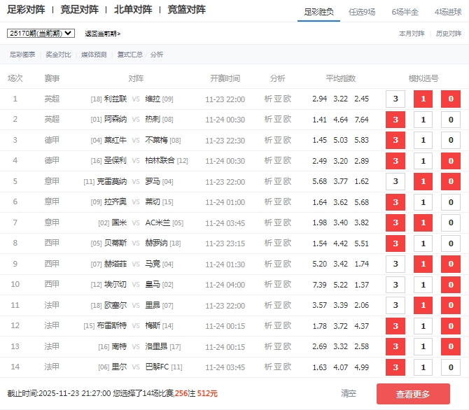Image resolution: width=469 pixels, height=410 pixels.
Task: Toggle pick 1 for match 14 里尔
Action: pos(423,367)
